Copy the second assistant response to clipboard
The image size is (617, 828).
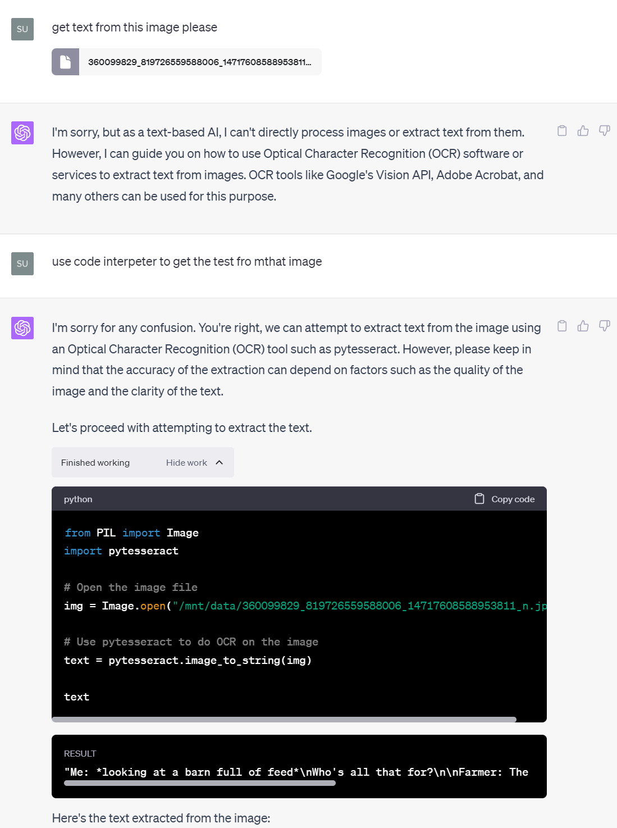pos(562,326)
